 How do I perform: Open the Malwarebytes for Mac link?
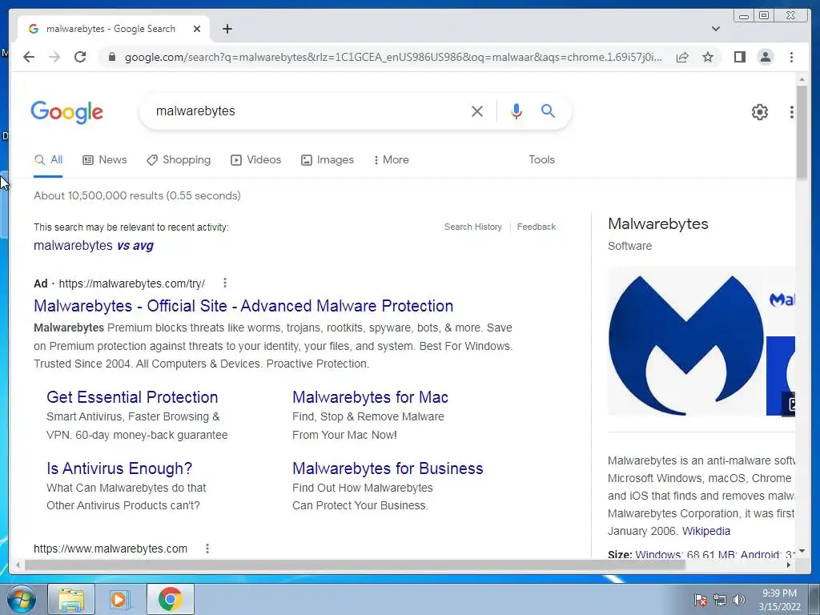tap(370, 397)
